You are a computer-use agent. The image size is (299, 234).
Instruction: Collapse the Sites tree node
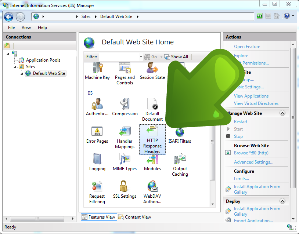point(15,67)
